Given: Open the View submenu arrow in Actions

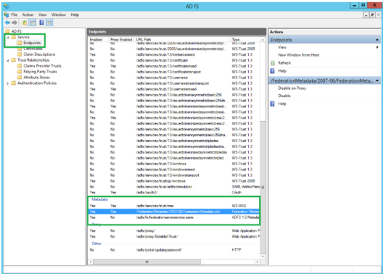Looking at the screenshot, I should pos(377,47).
